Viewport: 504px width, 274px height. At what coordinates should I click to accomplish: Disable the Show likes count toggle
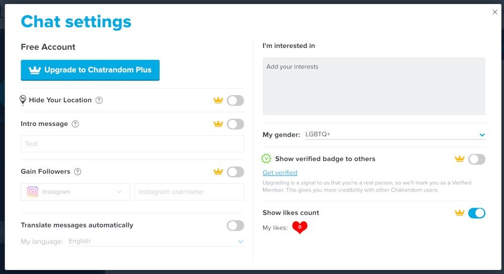click(x=476, y=213)
